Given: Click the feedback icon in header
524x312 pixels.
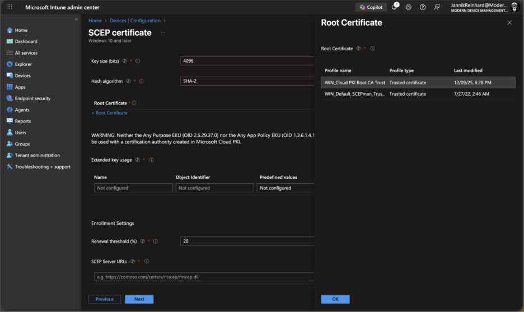Looking at the screenshot, I should click(x=437, y=7).
